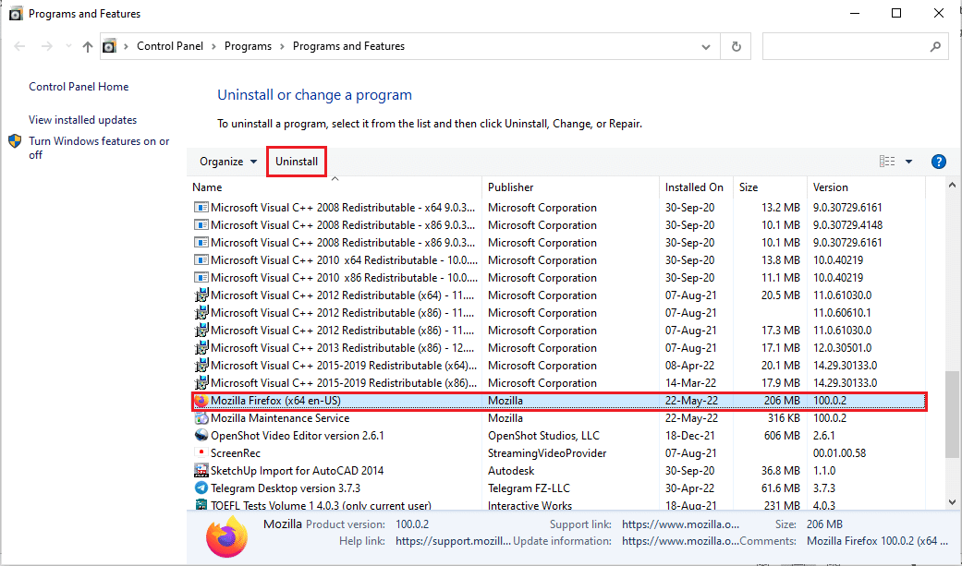The width and height of the screenshot is (962, 566).
Task: Select the ScreenRec entry name
Action: coord(236,453)
